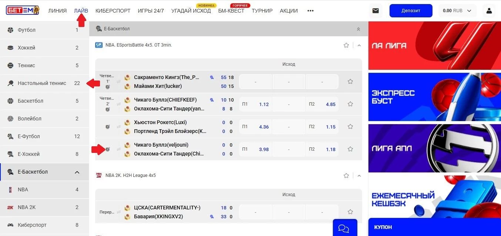Viewport: 501px width, 236px height.
Task: Open video stream icon for Хьюстон Рокетс match
Action: coord(107,127)
